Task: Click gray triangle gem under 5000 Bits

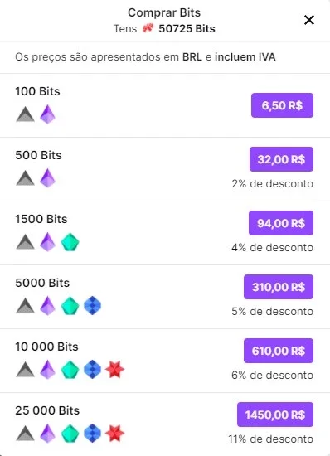Action: pos(26,306)
